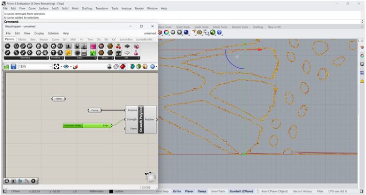Click the zoom extents icon in canvas toolbar
366x195 pixels.
[57, 66]
